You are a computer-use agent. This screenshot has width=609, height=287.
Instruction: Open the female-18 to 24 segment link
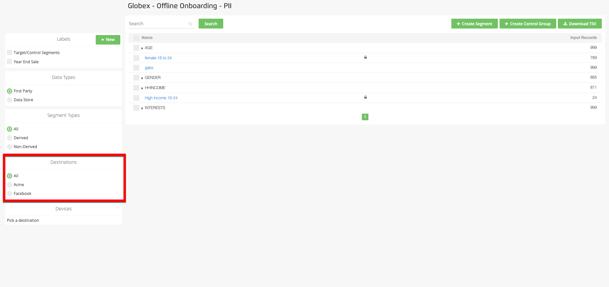158,58
